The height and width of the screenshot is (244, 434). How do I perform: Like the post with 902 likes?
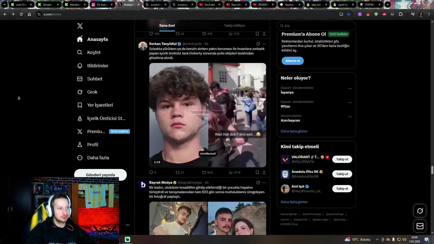[x=208, y=172]
